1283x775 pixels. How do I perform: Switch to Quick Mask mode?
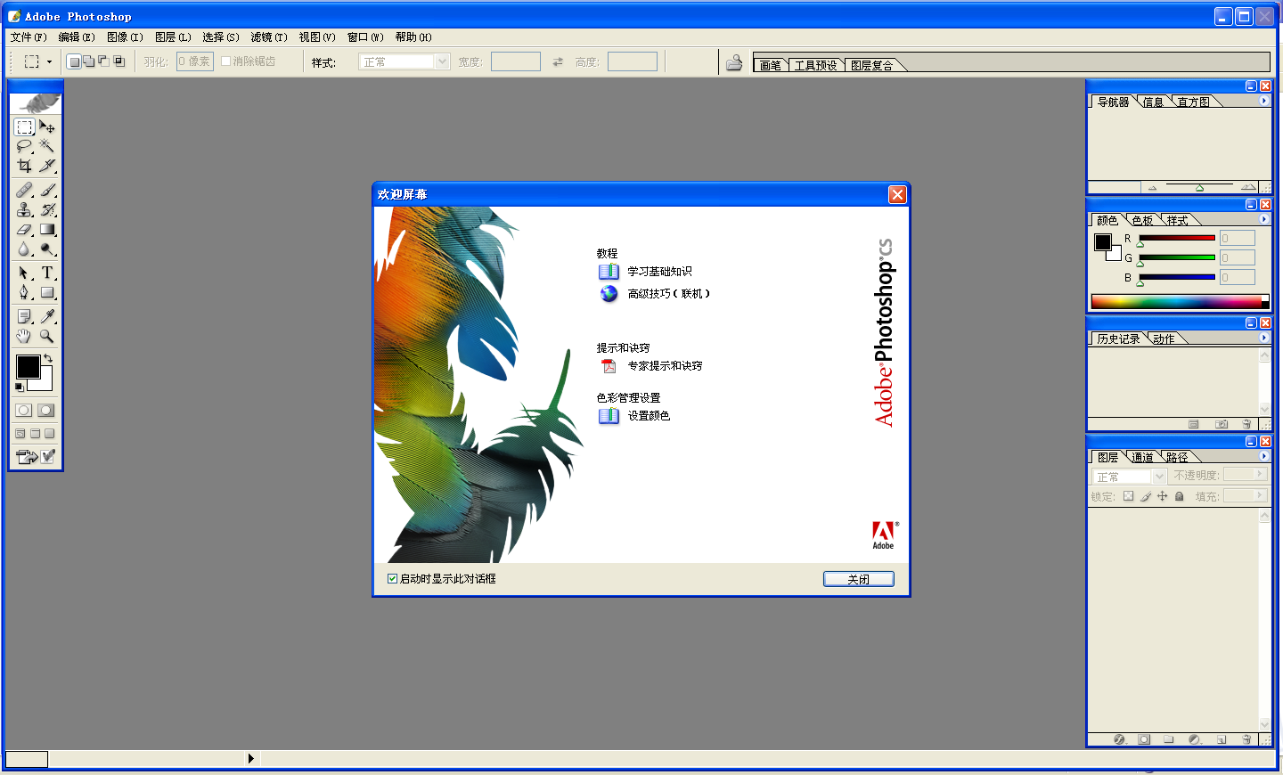coord(46,410)
